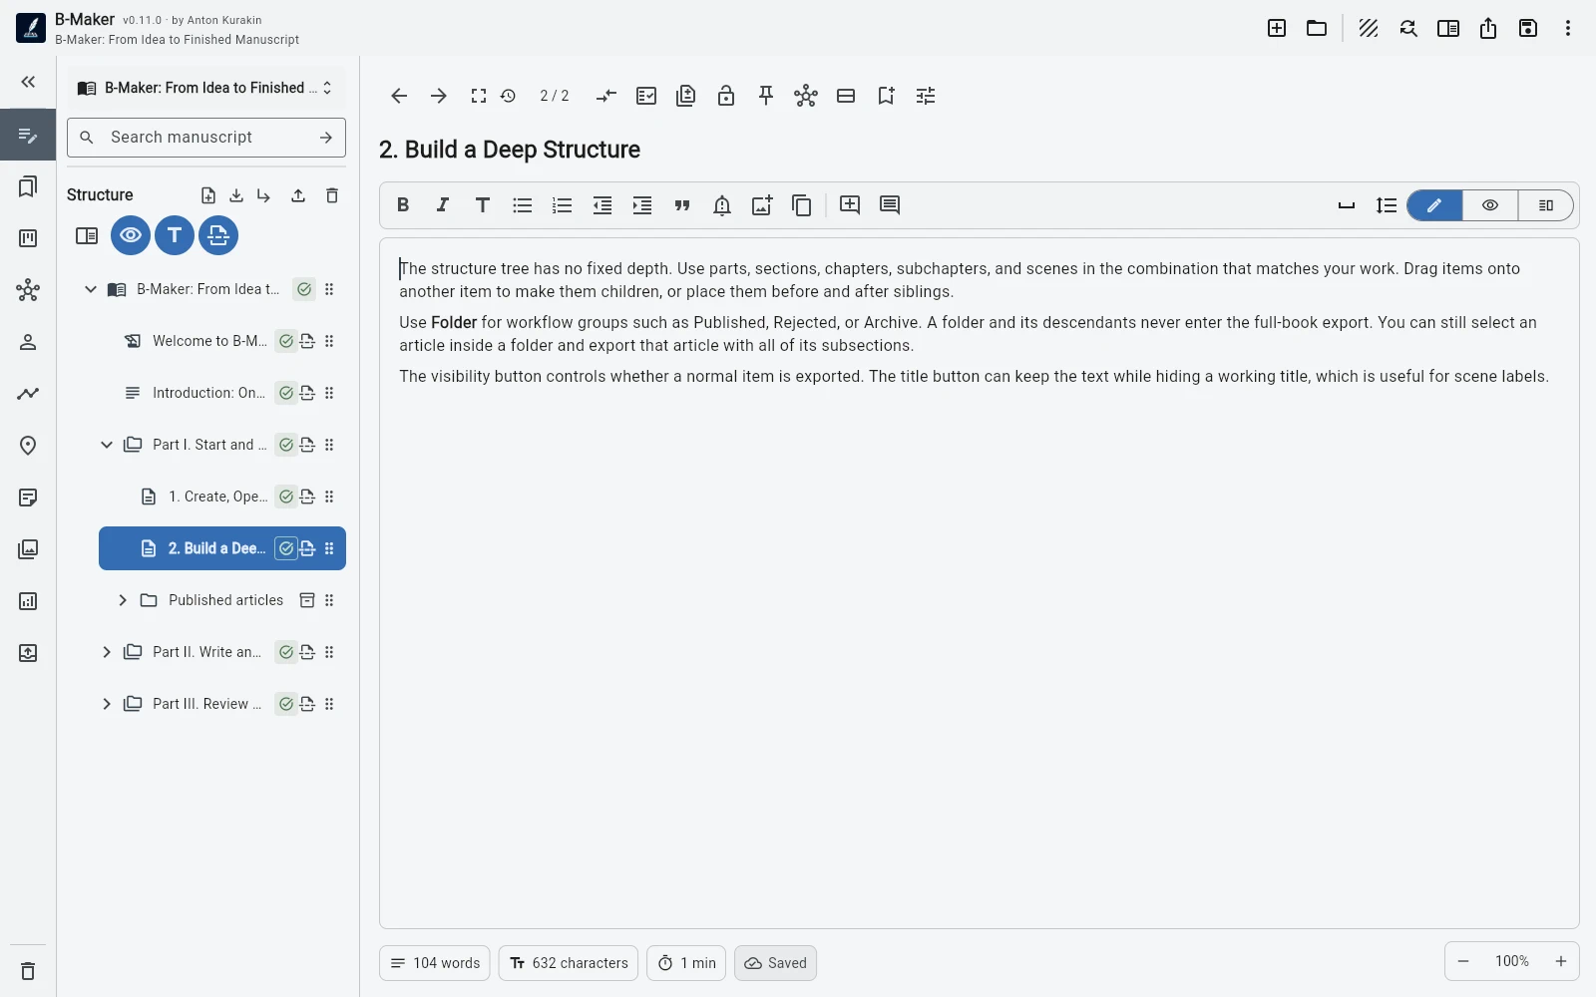The image size is (1596, 997).
Task: Insert a bulleted list
Action: click(523, 205)
